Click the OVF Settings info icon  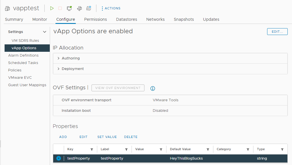153,88
